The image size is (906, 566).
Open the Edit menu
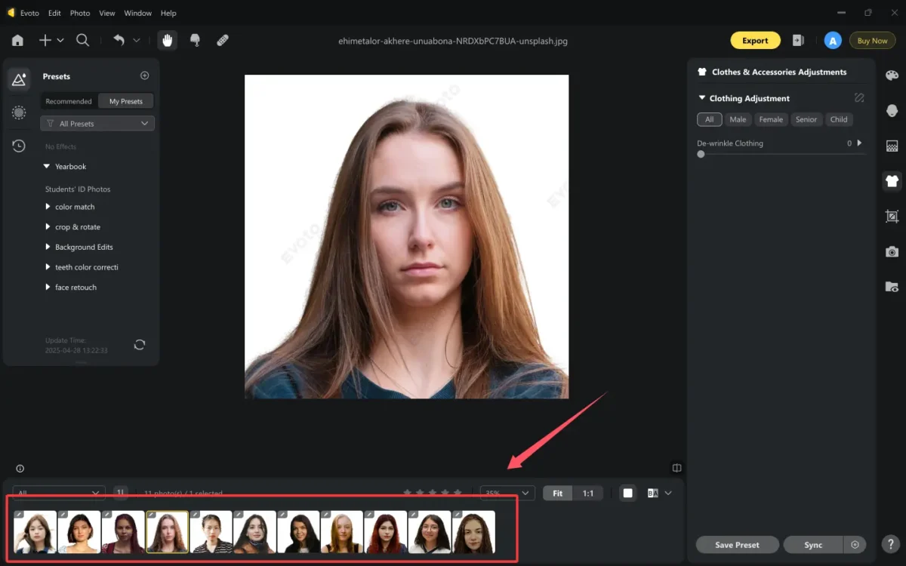coord(54,13)
